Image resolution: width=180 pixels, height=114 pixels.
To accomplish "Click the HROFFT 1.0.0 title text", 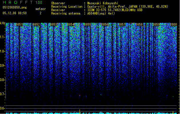I will tap(23, 2).
